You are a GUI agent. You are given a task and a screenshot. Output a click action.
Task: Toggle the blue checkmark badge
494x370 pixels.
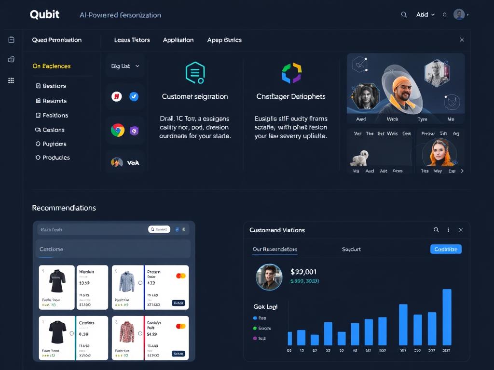134,96
